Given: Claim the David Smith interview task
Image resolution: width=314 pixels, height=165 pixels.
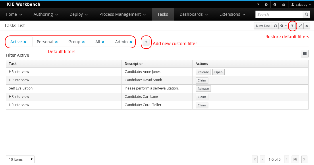Looking at the screenshot, I should pos(202,80).
